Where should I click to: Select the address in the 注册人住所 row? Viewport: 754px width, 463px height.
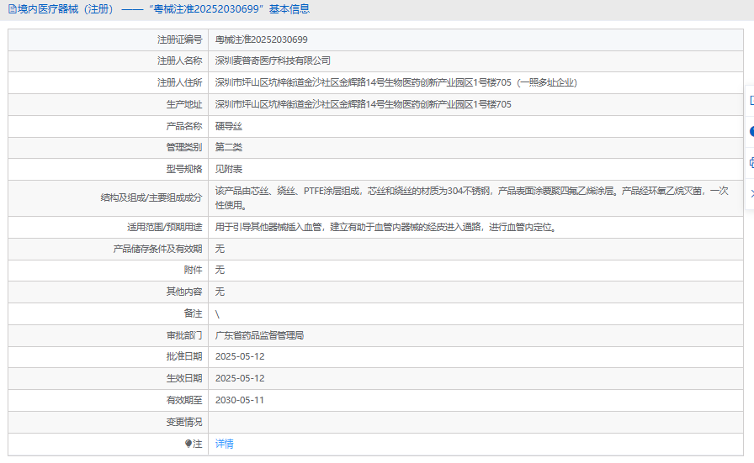(396, 82)
